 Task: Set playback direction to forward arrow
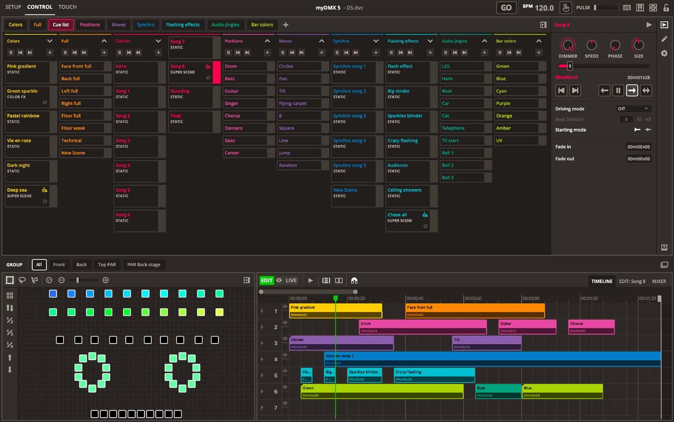(x=632, y=90)
